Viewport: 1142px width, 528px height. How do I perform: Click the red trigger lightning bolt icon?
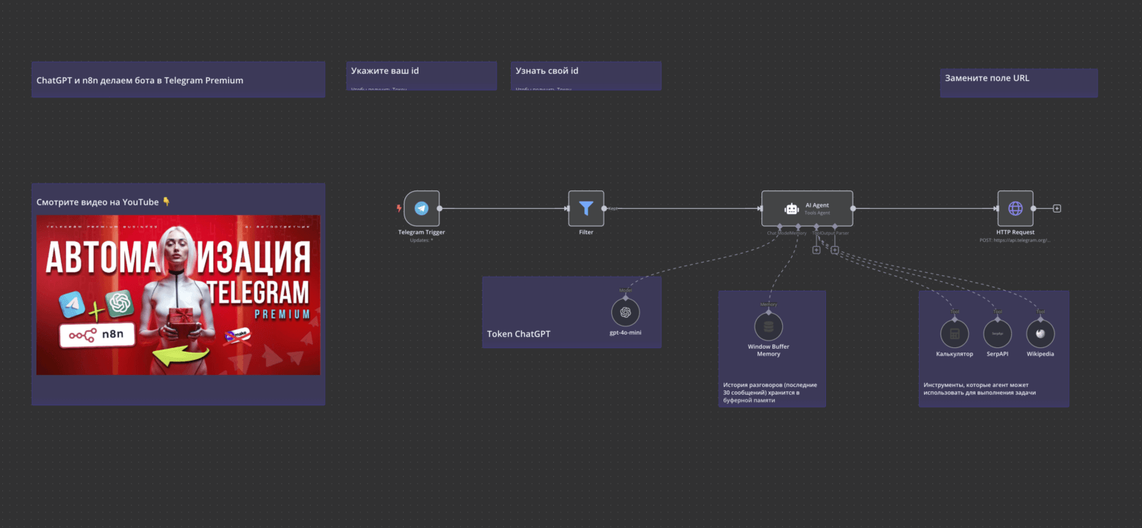[399, 208]
